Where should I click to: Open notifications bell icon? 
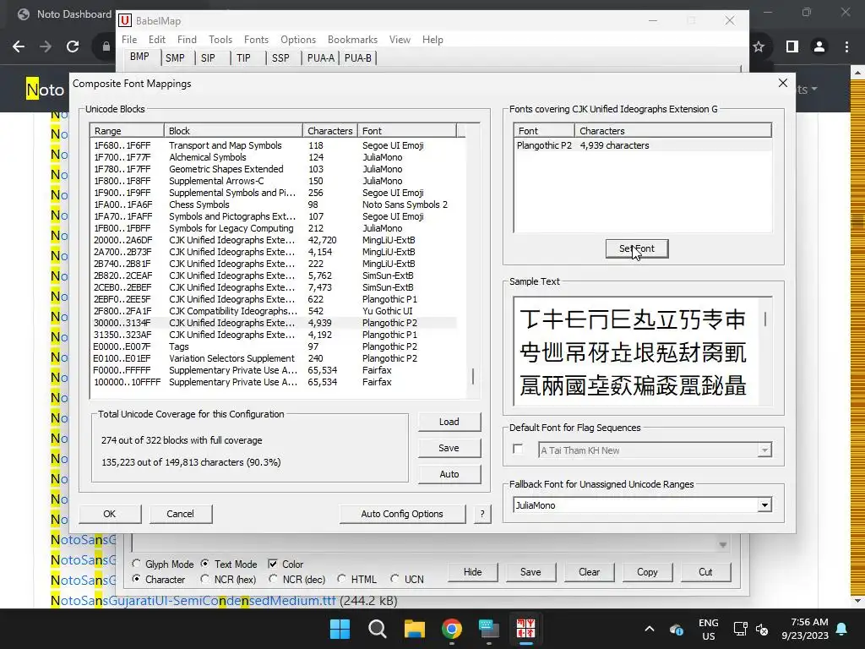(x=842, y=629)
